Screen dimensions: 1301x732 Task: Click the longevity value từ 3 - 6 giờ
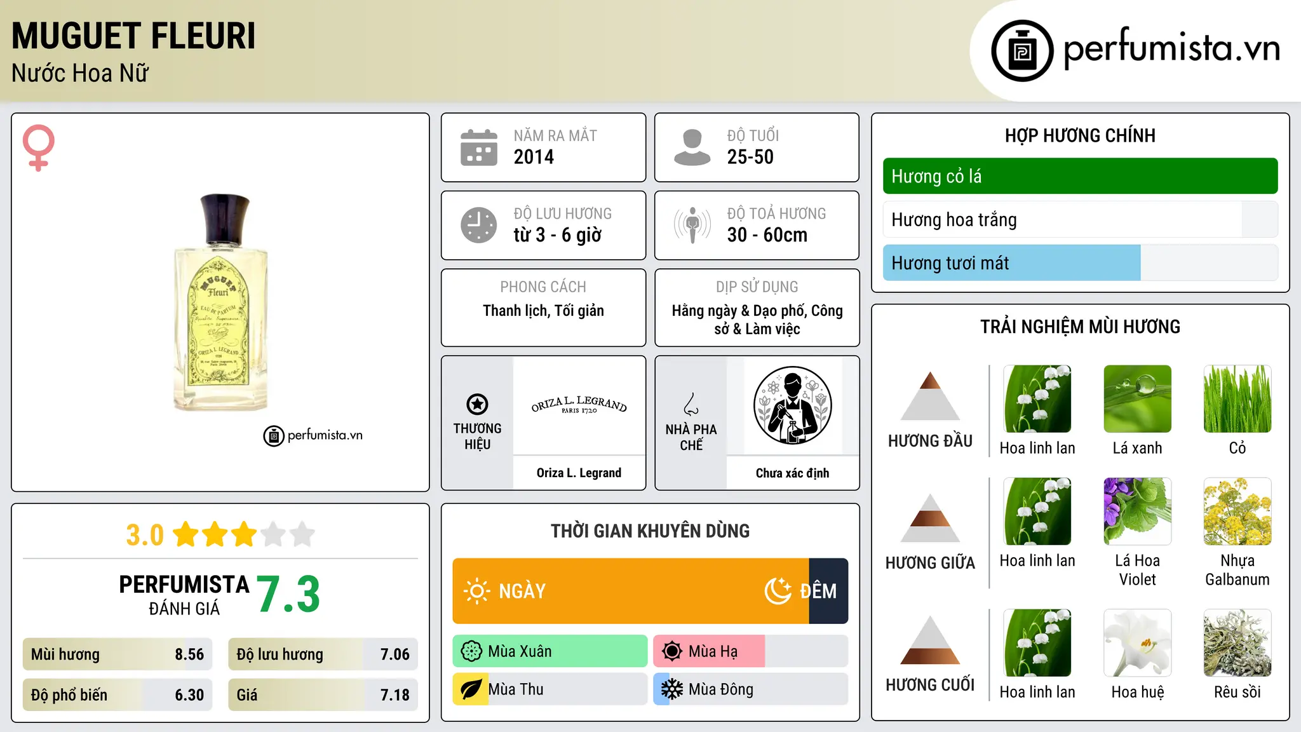point(557,235)
